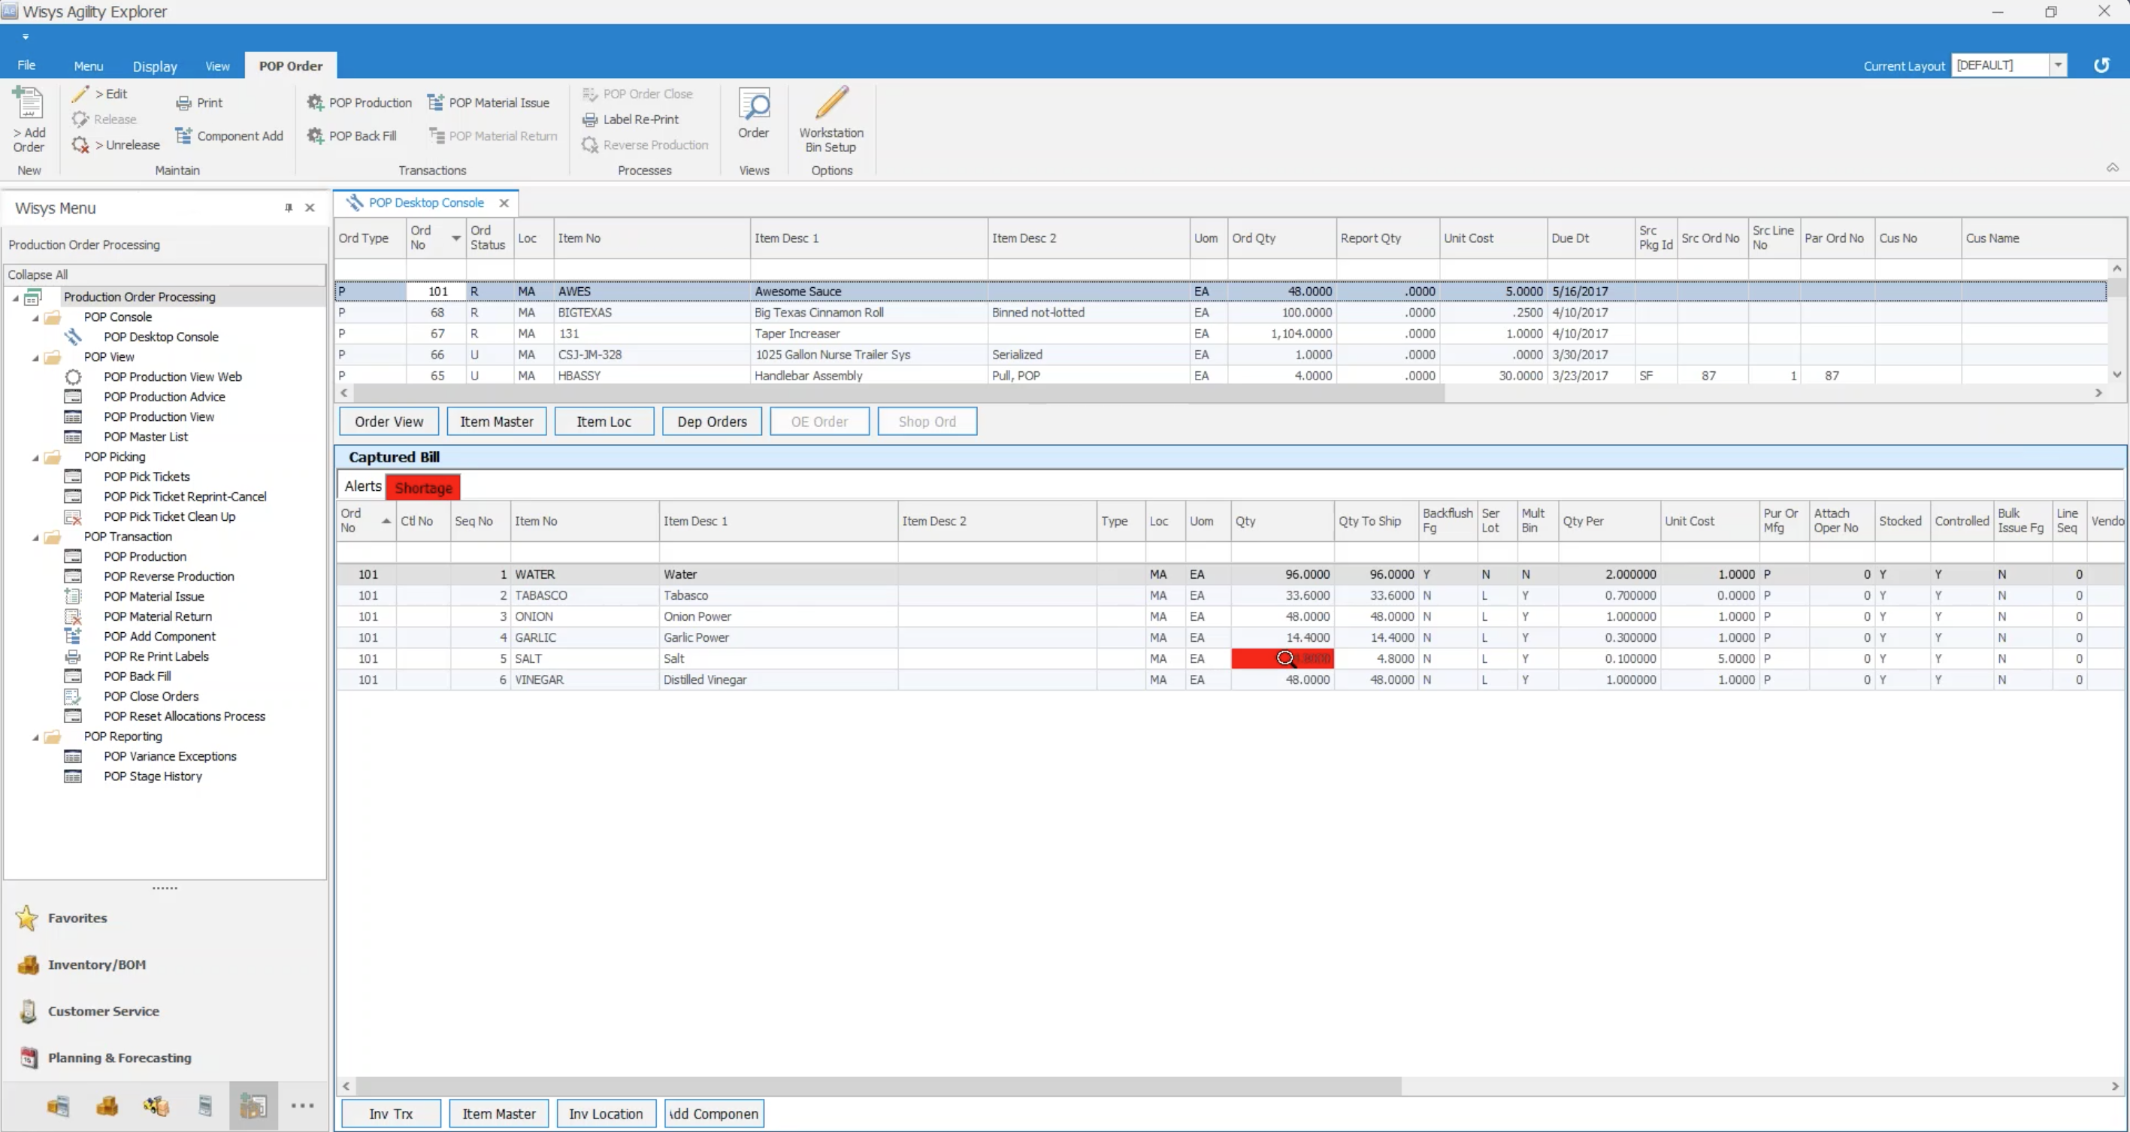This screenshot has width=2130, height=1132.
Task: Click the Item Loc button
Action: (604, 422)
